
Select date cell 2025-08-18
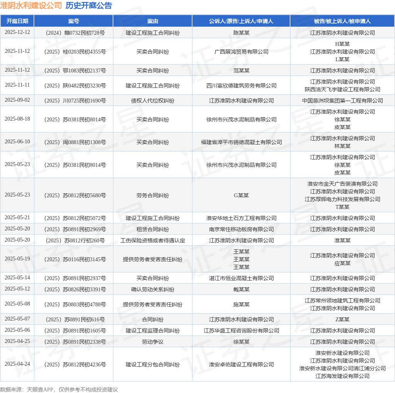(17, 119)
